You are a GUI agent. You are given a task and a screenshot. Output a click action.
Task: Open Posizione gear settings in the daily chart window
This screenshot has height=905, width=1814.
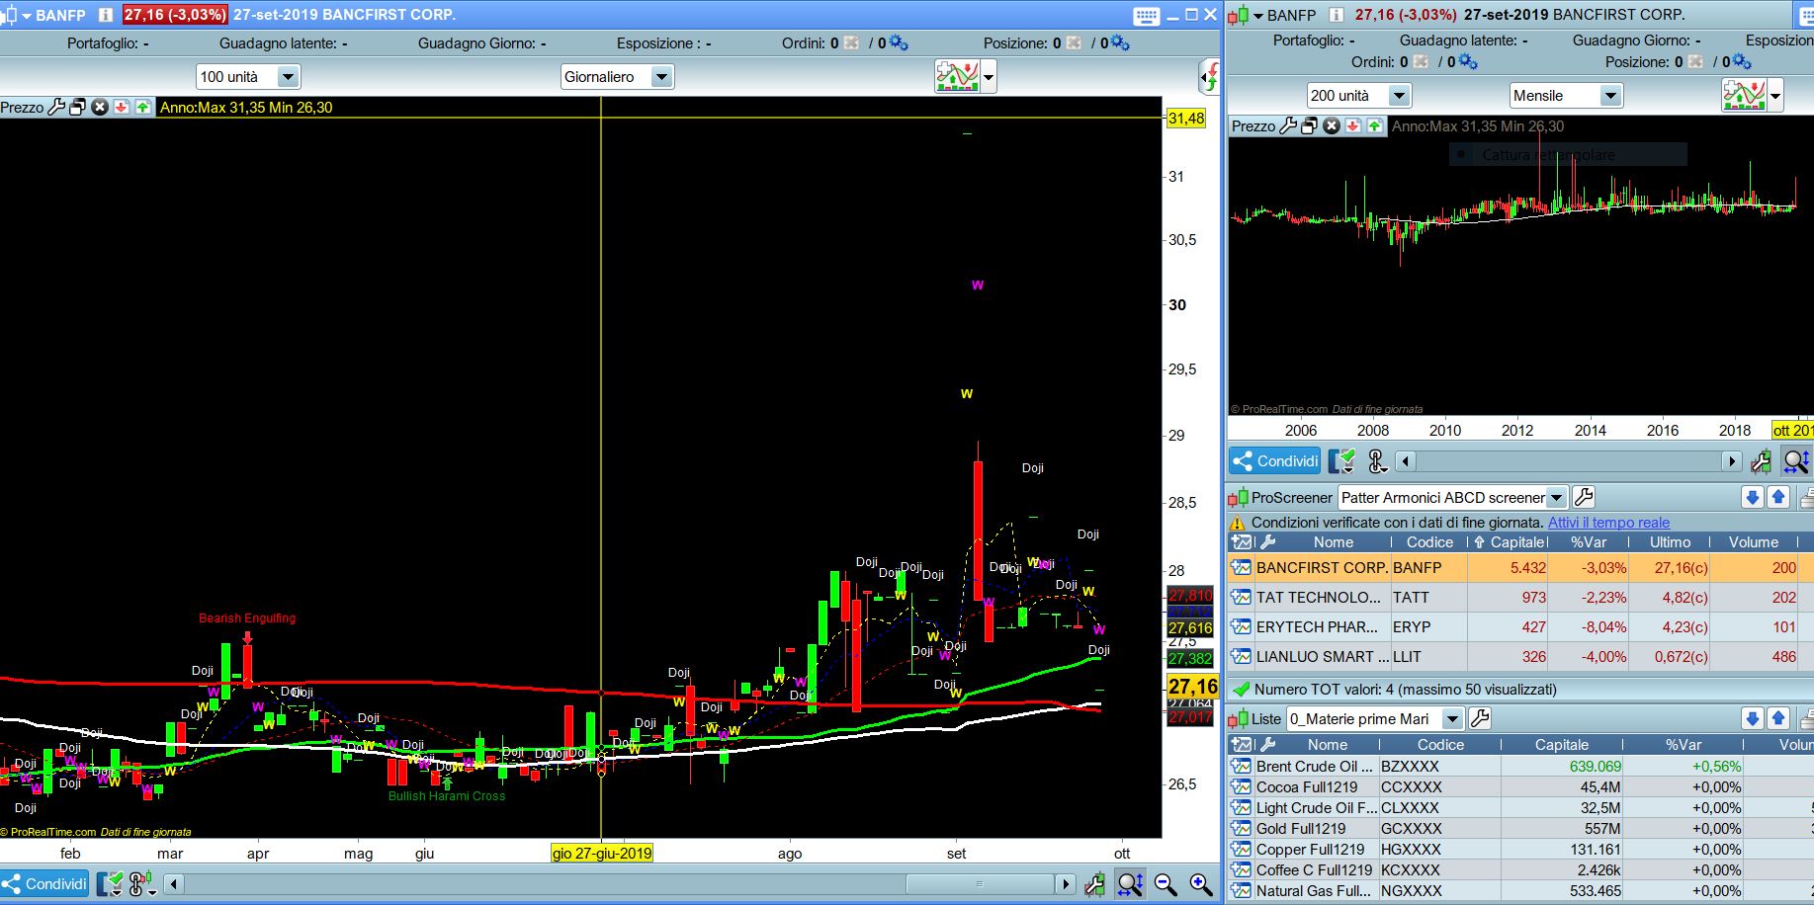(x=1120, y=42)
